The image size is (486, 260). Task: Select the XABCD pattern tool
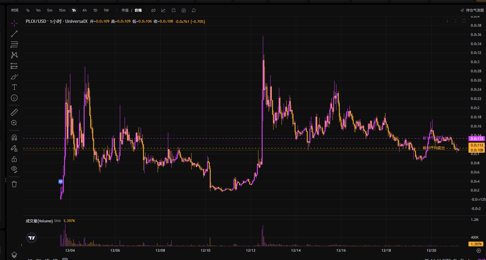tap(14, 55)
